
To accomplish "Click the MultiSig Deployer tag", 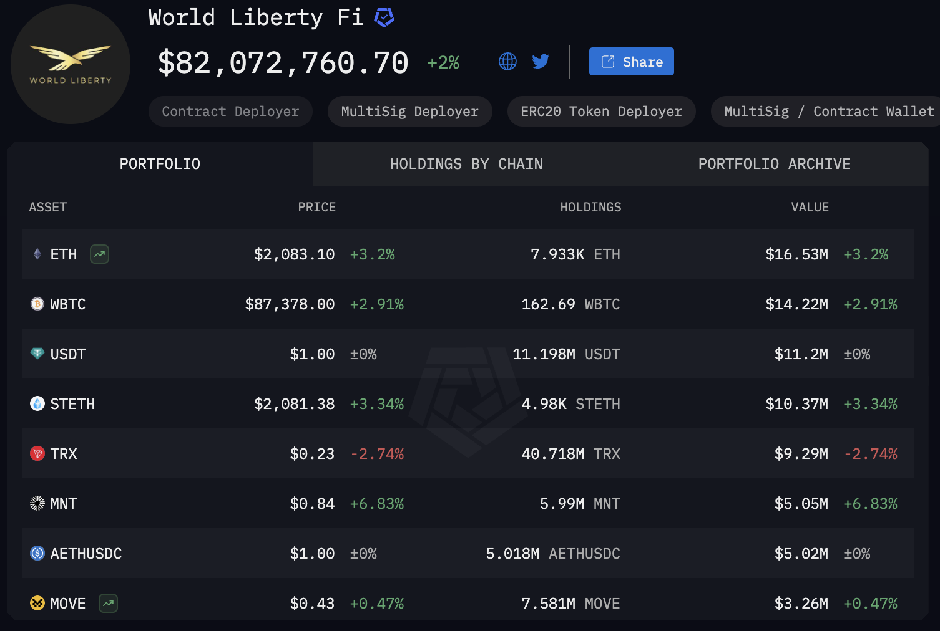I will (x=409, y=112).
